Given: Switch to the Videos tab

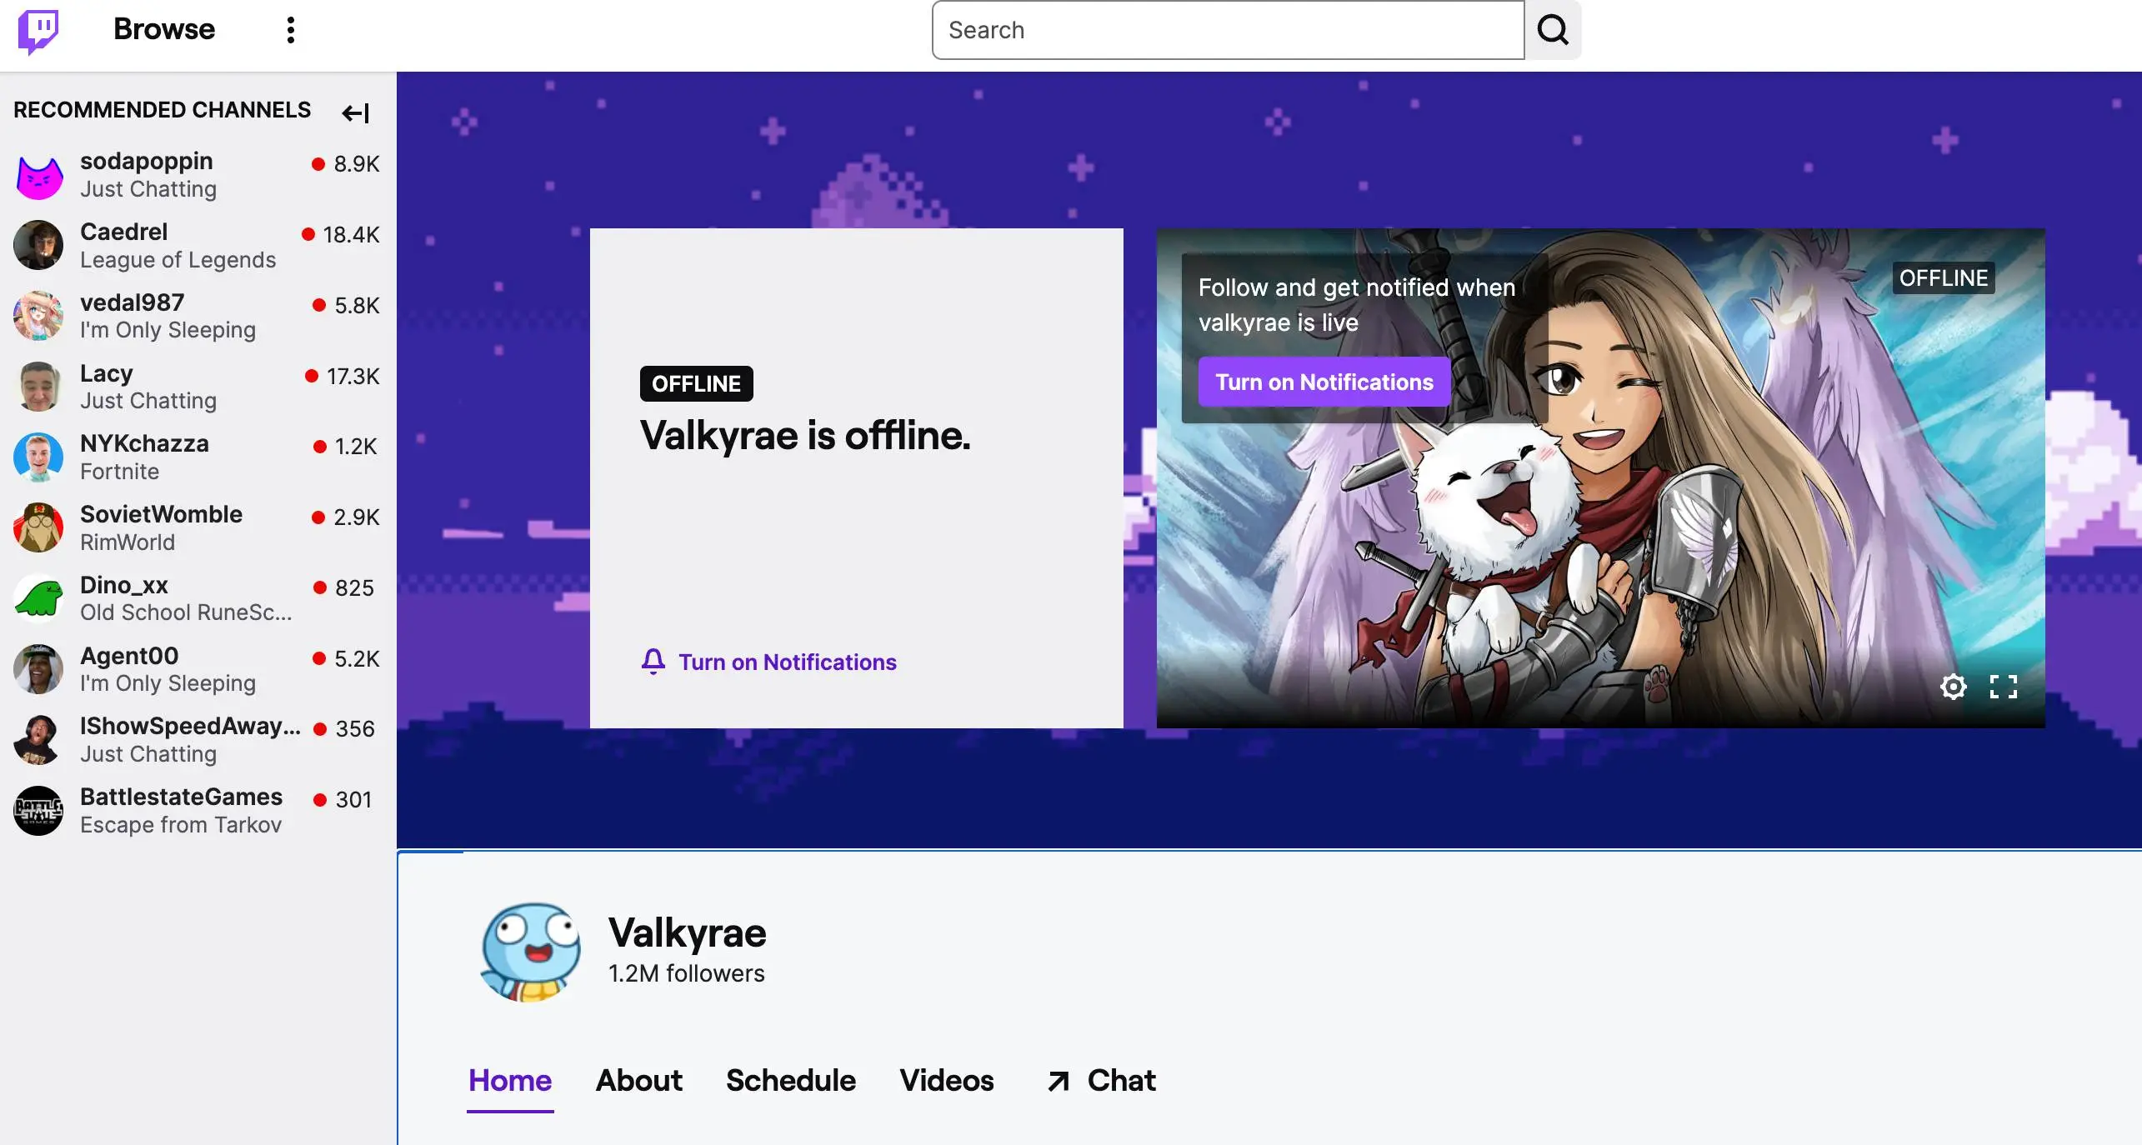Looking at the screenshot, I should tap(946, 1081).
